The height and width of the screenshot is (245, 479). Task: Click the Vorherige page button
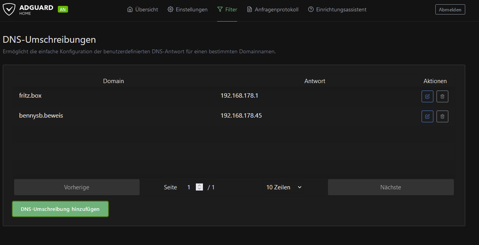(x=77, y=187)
